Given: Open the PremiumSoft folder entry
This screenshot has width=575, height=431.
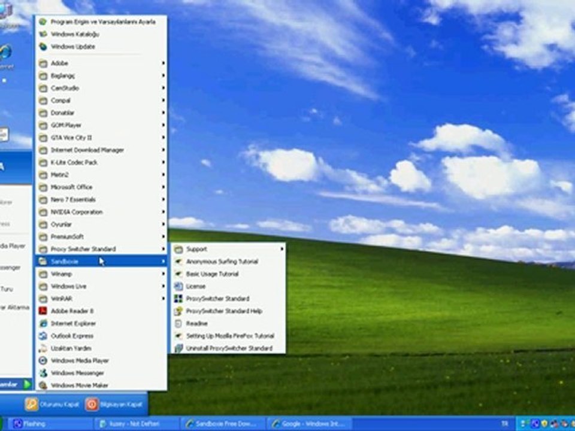Looking at the screenshot, I should 102,237.
